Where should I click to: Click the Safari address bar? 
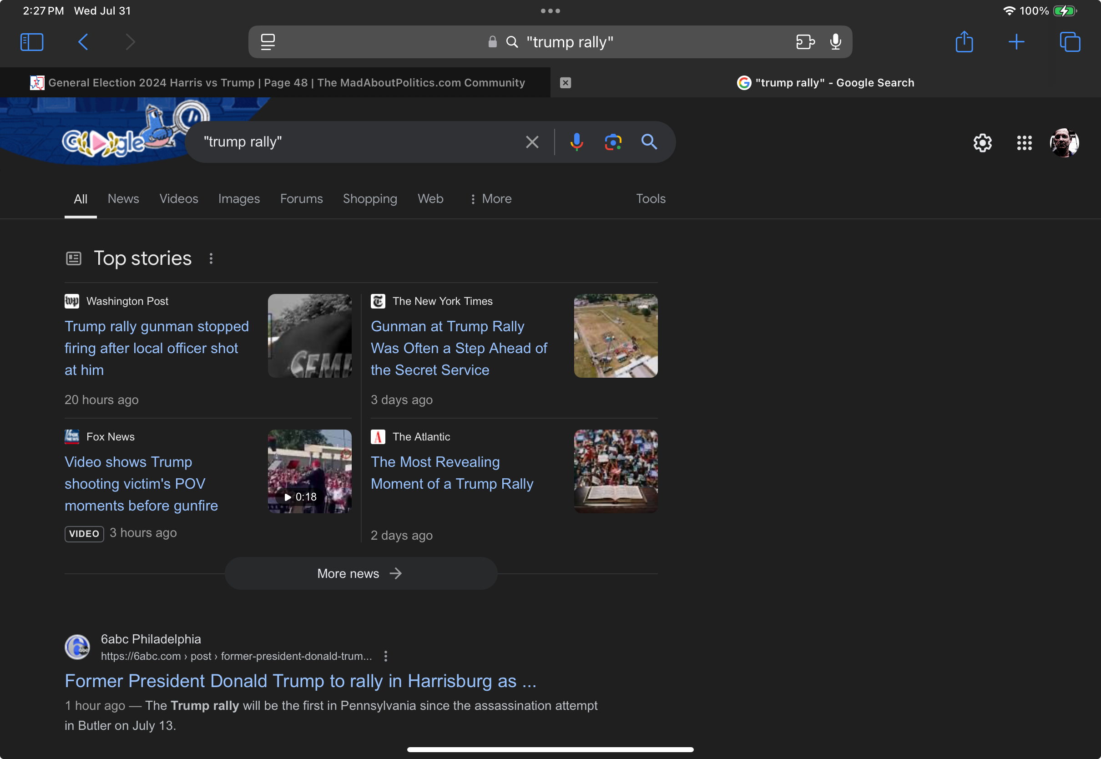pyautogui.click(x=550, y=42)
